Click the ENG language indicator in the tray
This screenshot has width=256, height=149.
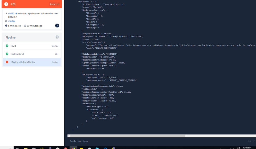pyautogui.click(x=239, y=148)
